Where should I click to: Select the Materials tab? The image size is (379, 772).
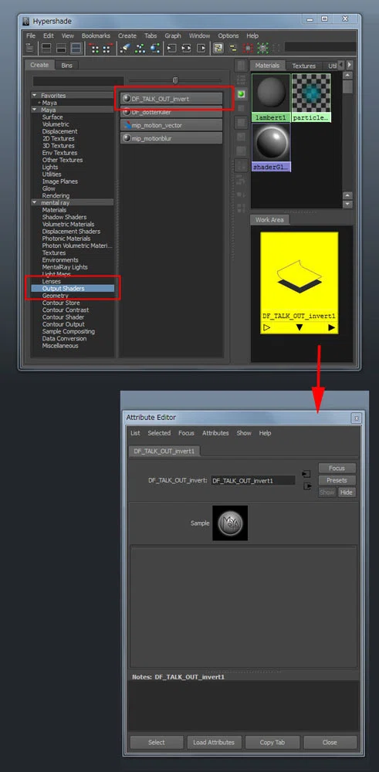click(267, 66)
